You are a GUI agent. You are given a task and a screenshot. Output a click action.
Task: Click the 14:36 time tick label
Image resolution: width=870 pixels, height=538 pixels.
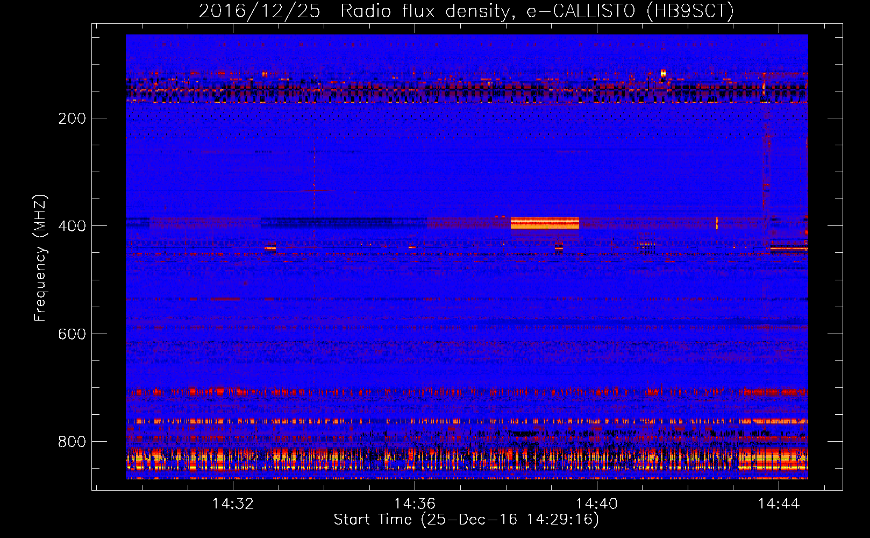415,504
